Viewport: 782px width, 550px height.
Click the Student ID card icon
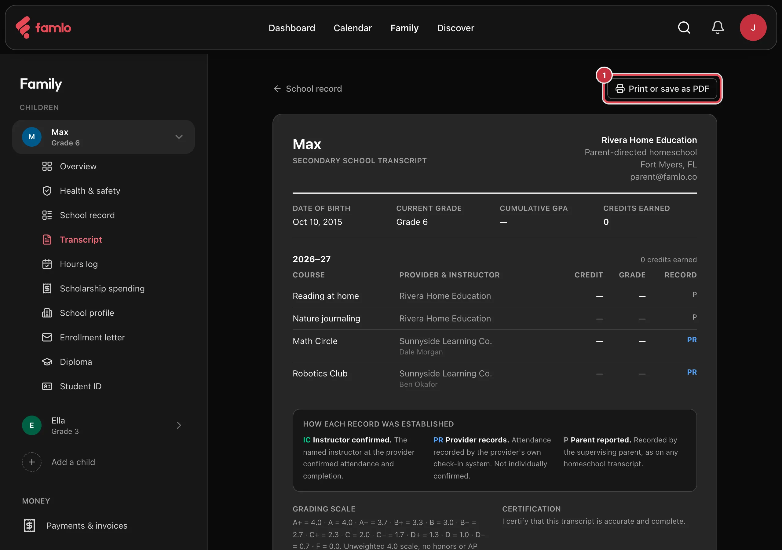(x=47, y=387)
